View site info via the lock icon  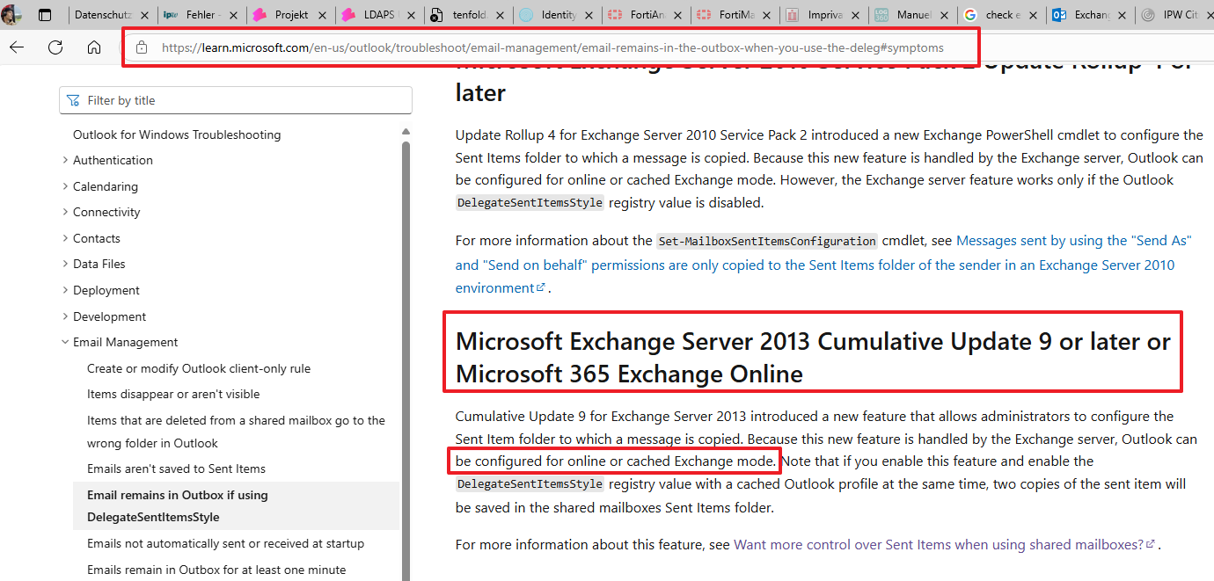pyautogui.click(x=142, y=47)
